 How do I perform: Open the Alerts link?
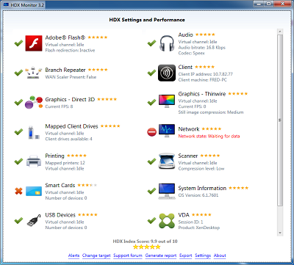click(x=73, y=255)
